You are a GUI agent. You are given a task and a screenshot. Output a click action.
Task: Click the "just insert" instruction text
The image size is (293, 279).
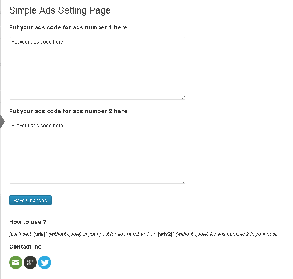click(x=20, y=234)
